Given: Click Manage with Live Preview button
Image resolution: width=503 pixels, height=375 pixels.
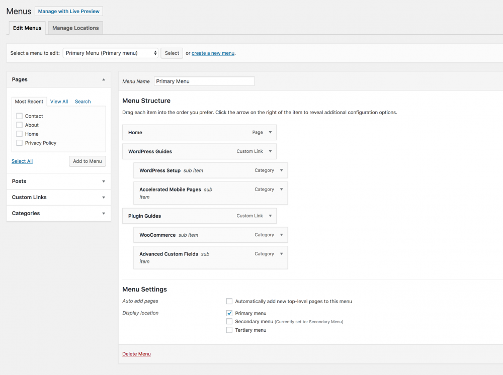Looking at the screenshot, I should tap(68, 11).
